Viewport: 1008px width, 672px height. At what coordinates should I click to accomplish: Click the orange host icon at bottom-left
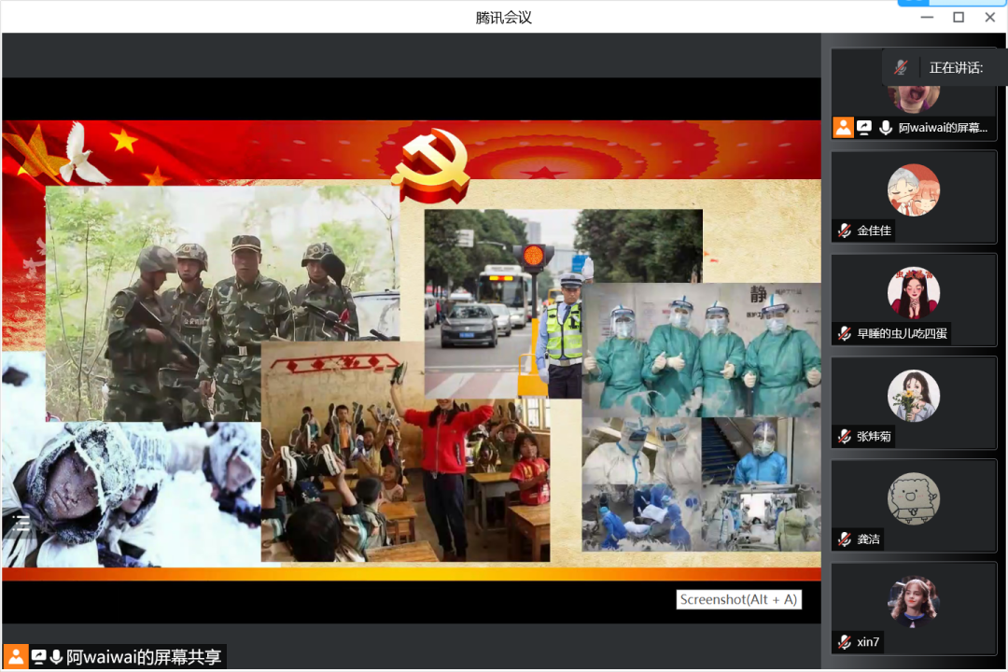point(15,657)
